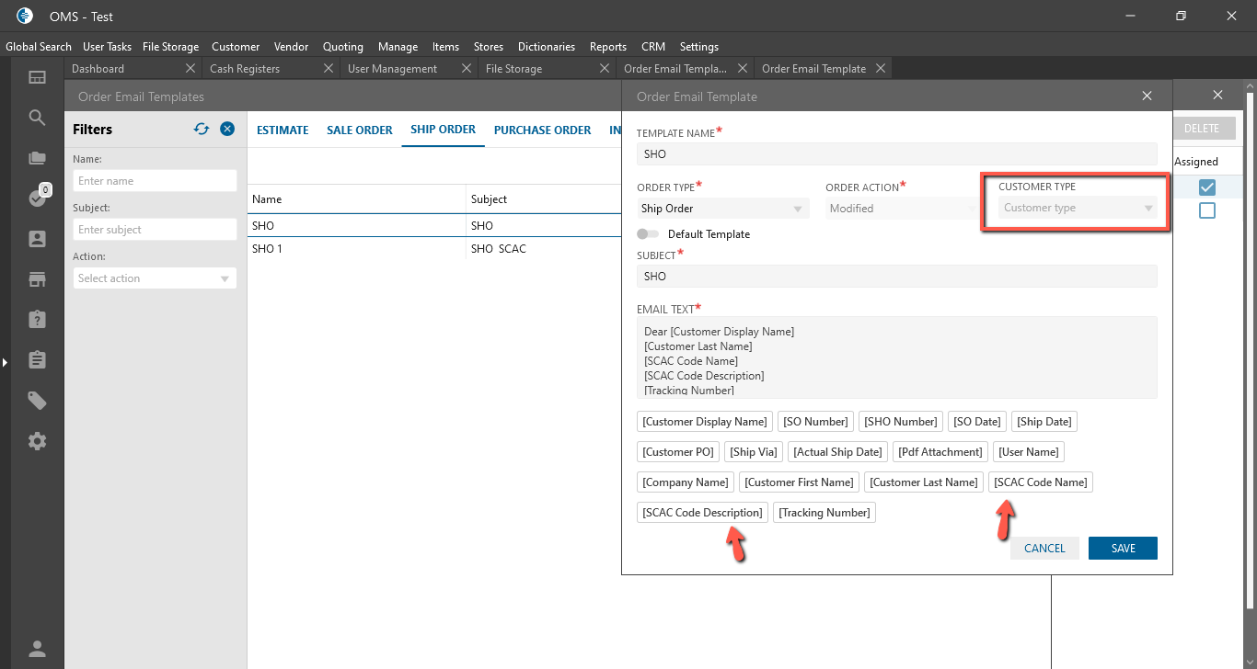Screen dimensions: 1257x669
Task: Expand the Customer Type dropdown
Action: [x=1077, y=208]
